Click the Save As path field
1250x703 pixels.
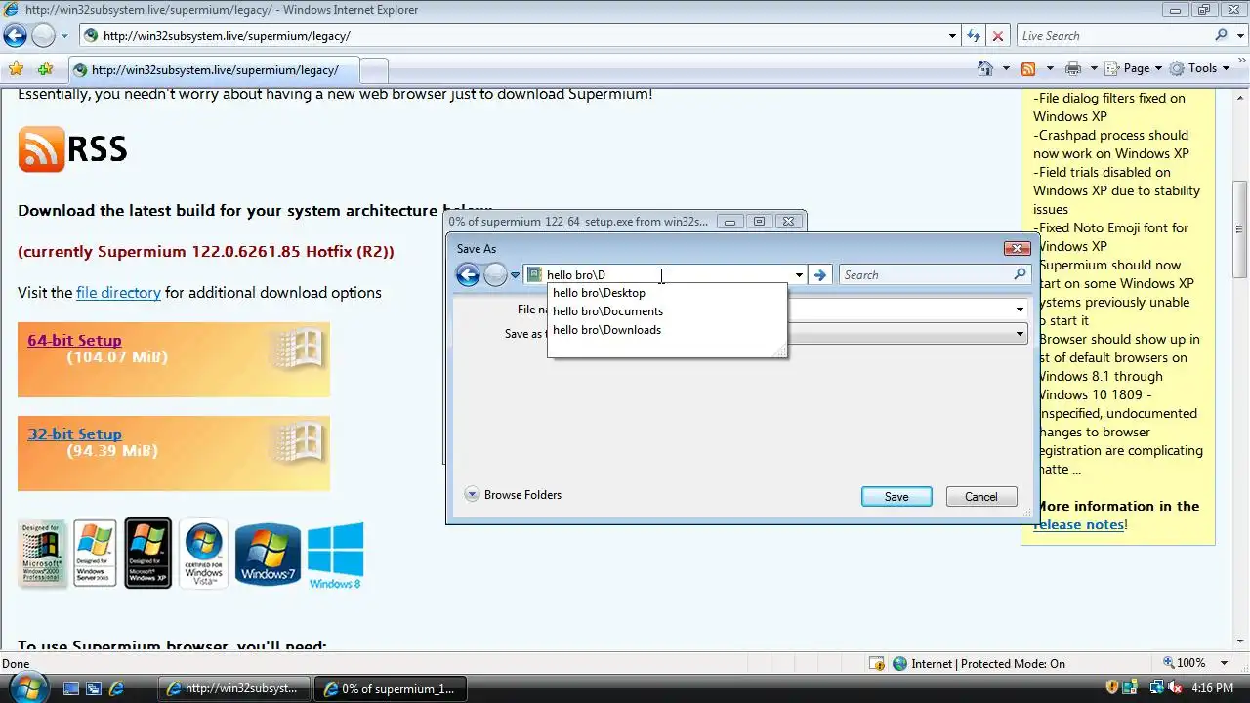click(664, 275)
